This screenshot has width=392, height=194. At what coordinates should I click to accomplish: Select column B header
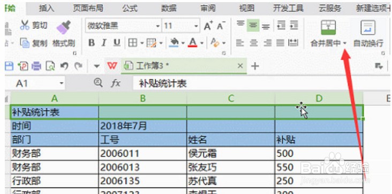coord(142,98)
